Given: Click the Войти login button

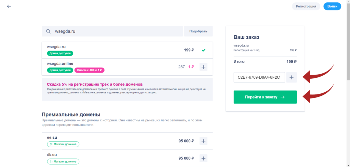Looking at the screenshot, I should [x=332, y=6].
